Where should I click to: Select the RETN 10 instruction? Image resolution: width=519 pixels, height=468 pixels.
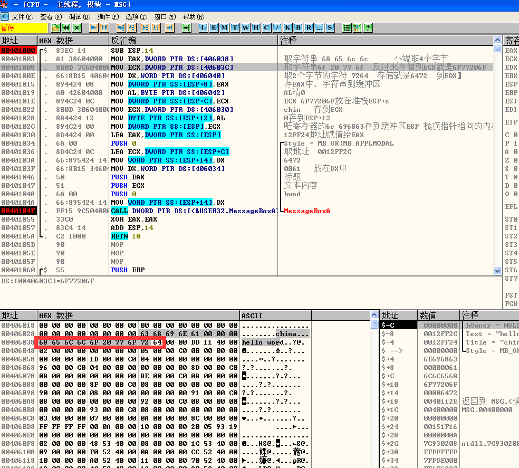tap(126, 236)
